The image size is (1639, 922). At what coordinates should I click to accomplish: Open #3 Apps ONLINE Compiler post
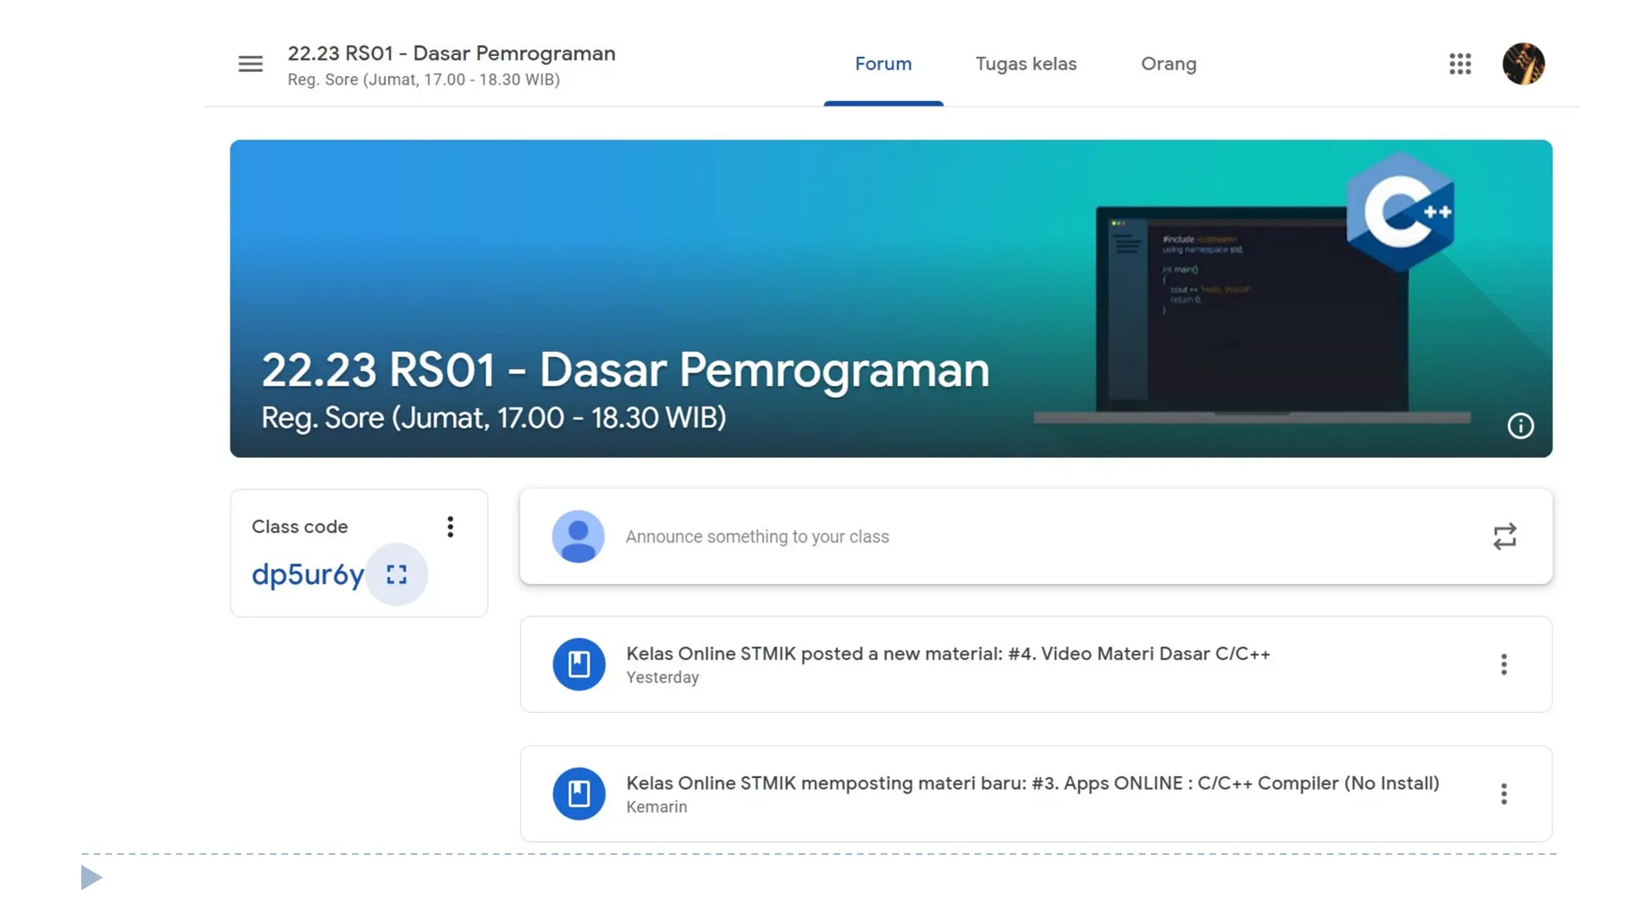pos(1032,784)
